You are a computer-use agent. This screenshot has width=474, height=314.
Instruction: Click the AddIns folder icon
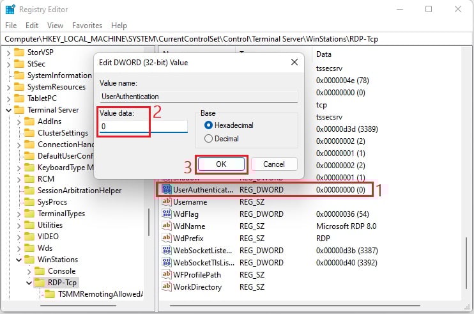click(x=29, y=122)
